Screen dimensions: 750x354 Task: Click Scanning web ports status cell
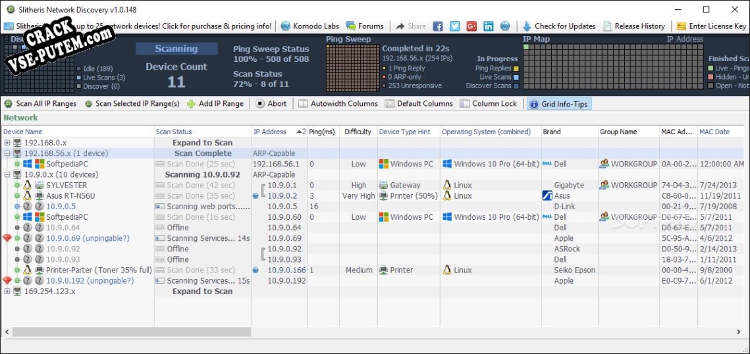pyautogui.click(x=203, y=207)
